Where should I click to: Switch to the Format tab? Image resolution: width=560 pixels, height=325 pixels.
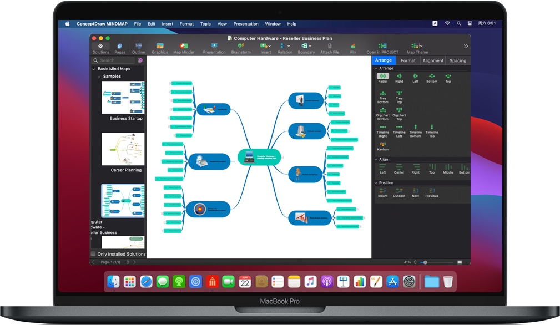[408, 60]
